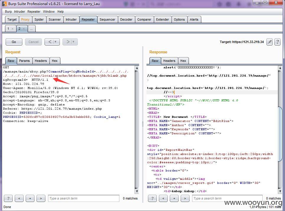This screenshot has width=285, height=211.
Task: Select Repeater sub-tab 2
Action: 19,29
